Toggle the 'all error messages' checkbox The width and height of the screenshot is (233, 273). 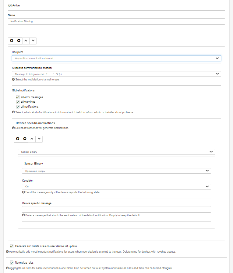(18, 97)
